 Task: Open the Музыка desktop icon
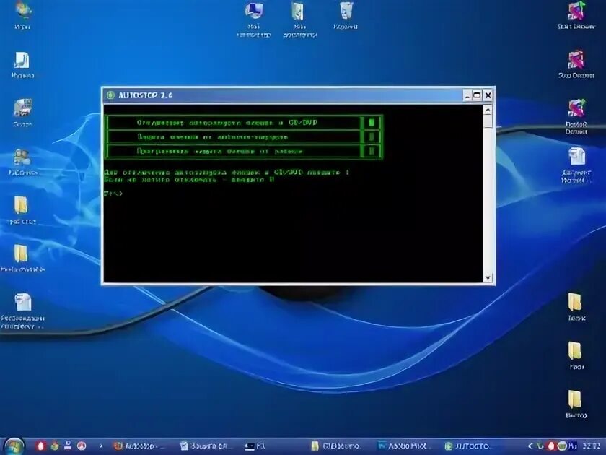[x=22, y=65]
